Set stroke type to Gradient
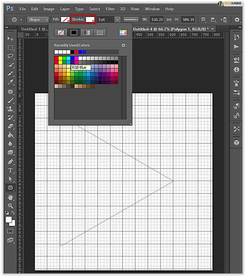This screenshot has width=246, height=277. tap(87, 33)
